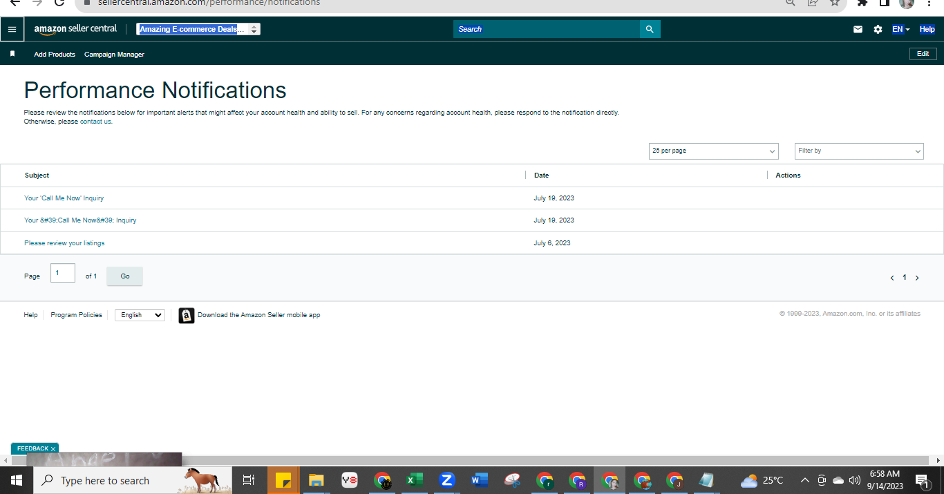Click the Date column header
Viewport: 944px width, 494px height.
541,175
